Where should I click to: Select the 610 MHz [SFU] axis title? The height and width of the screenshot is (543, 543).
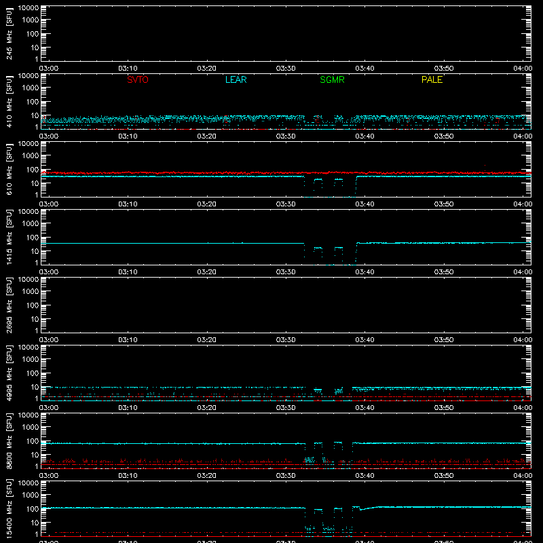[x=9, y=170]
